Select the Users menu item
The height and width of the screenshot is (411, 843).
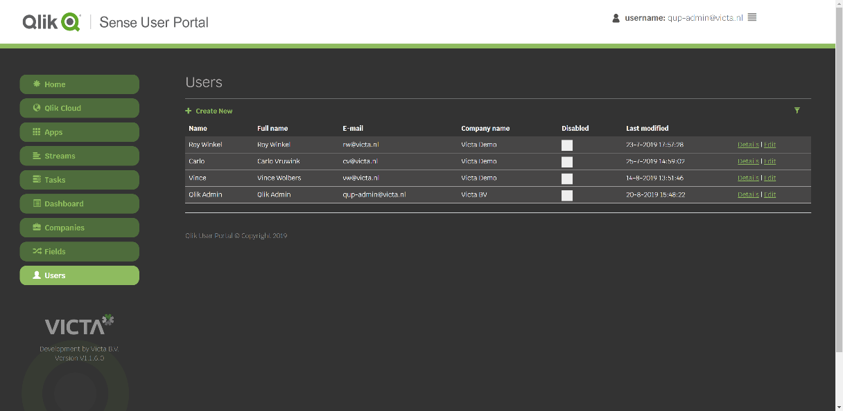80,275
